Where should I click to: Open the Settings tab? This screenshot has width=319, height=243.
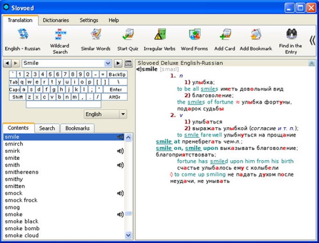click(x=89, y=20)
